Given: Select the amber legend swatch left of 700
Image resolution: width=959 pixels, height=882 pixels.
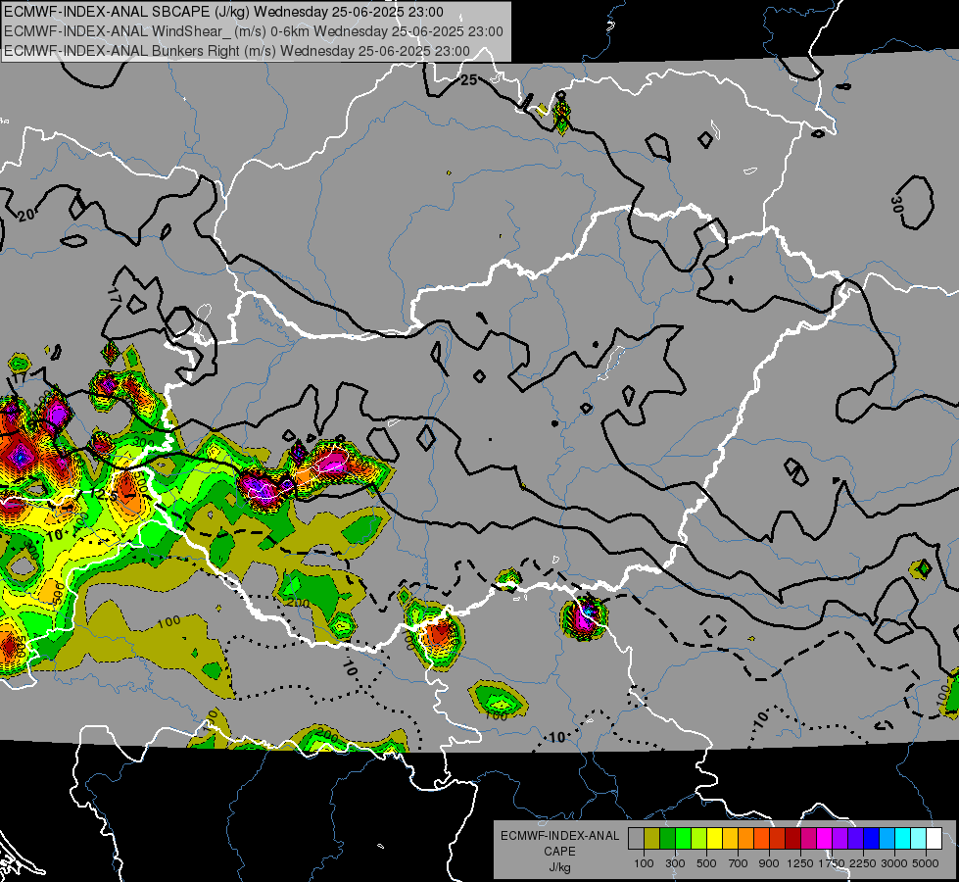Looking at the screenshot, I should pyautogui.click(x=730, y=838).
